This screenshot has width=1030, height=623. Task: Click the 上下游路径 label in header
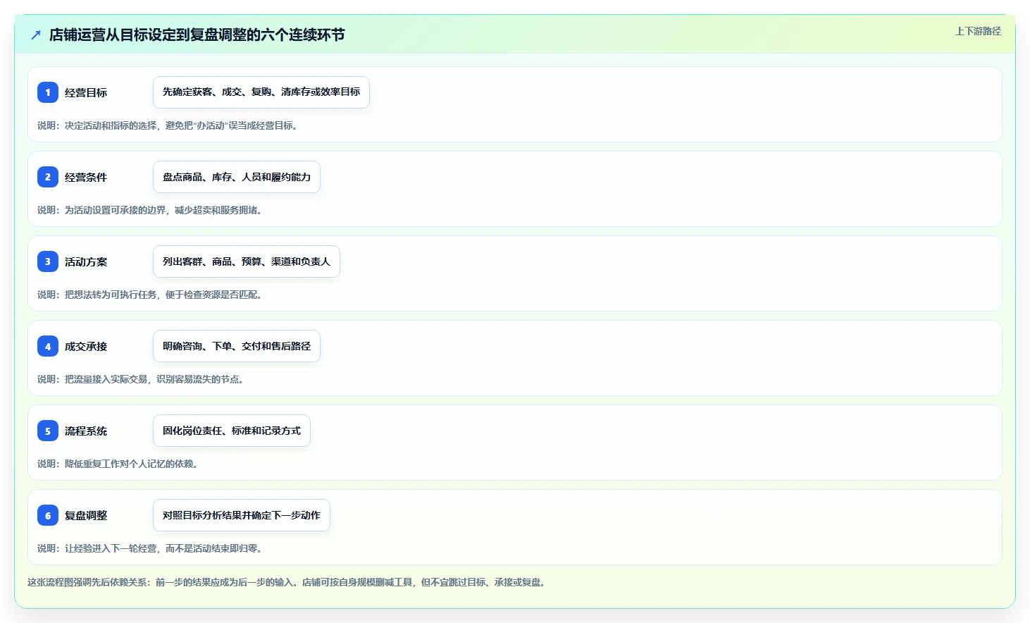pos(978,31)
